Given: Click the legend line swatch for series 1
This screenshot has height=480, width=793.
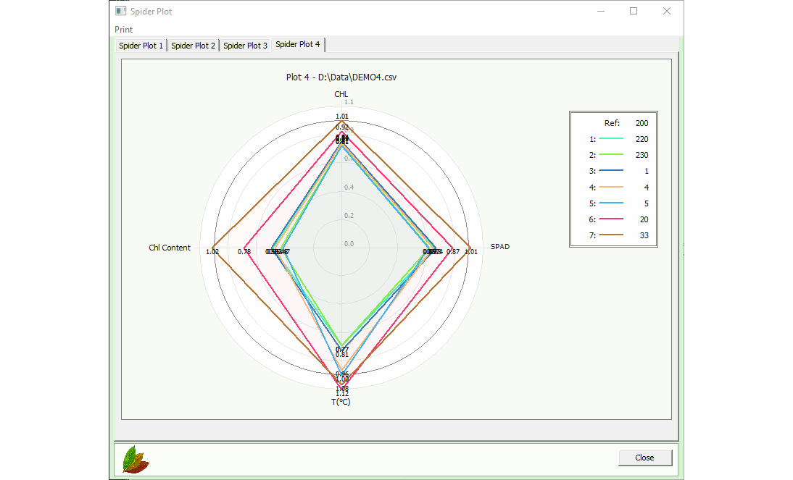Looking at the screenshot, I should pos(611,139).
